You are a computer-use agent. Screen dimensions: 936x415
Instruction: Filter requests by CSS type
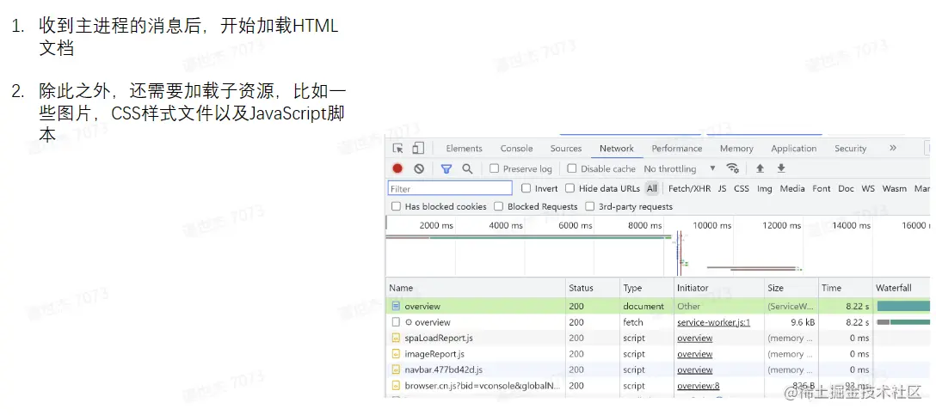pos(742,188)
